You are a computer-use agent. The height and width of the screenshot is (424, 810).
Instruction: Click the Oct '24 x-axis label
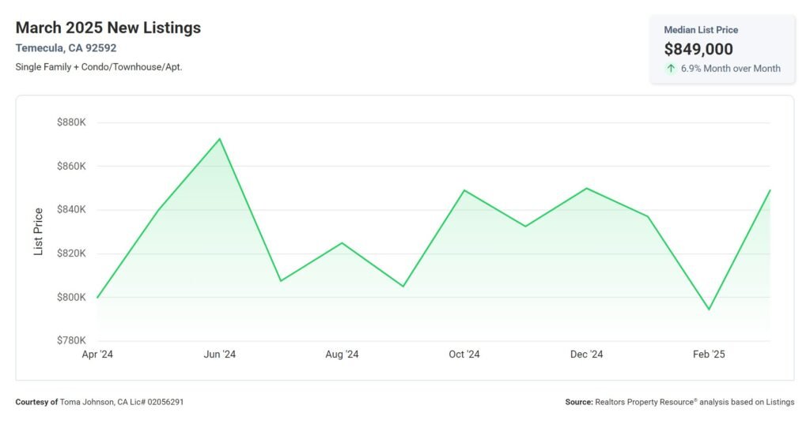[464, 355]
